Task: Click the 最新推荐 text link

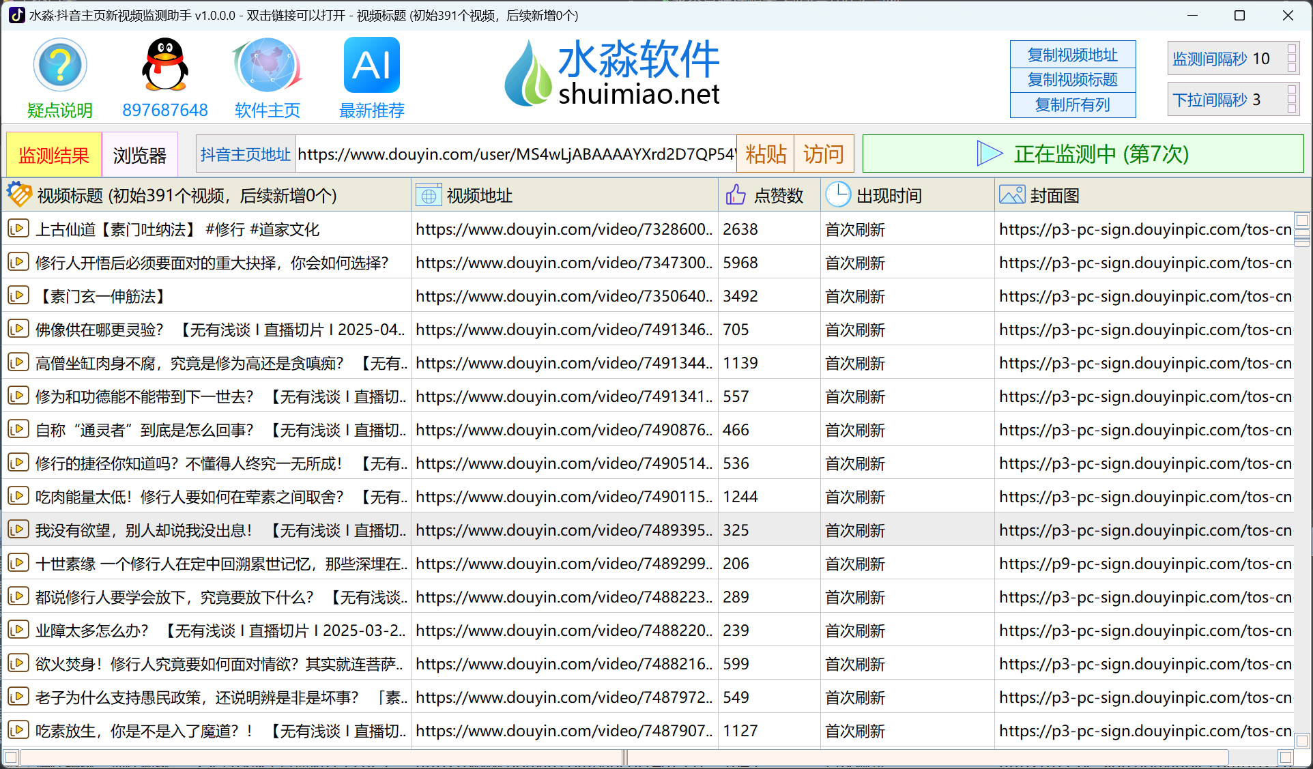Action: click(372, 110)
